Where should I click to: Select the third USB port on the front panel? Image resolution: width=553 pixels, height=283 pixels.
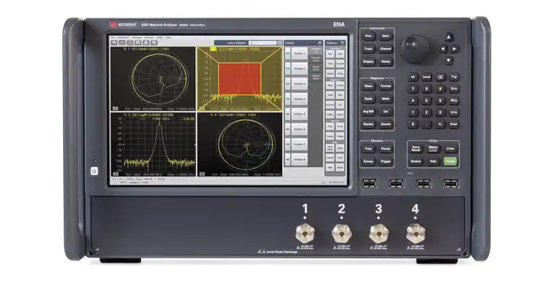coord(423,183)
